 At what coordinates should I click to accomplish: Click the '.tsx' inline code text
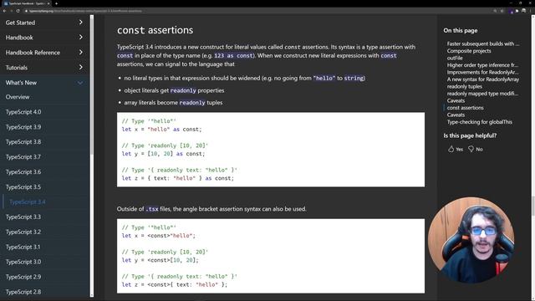pyautogui.click(x=152, y=209)
